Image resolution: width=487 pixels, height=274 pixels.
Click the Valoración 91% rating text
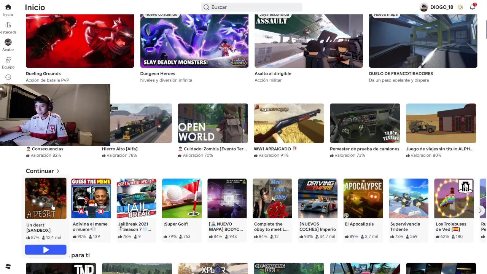pyautogui.click(x=274, y=155)
